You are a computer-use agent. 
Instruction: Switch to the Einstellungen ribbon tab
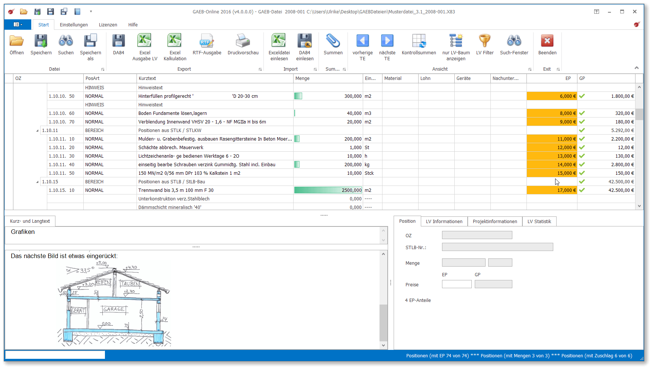click(74, 25)
